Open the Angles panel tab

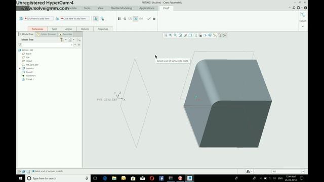tap(69, 29)
